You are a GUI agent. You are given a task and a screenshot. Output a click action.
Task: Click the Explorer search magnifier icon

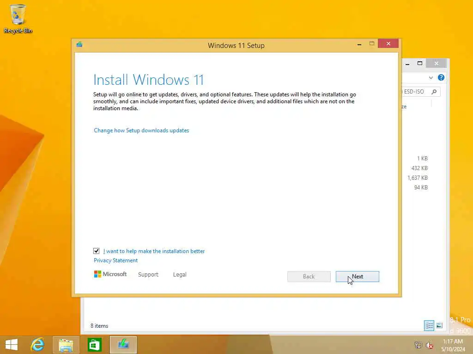434,92
